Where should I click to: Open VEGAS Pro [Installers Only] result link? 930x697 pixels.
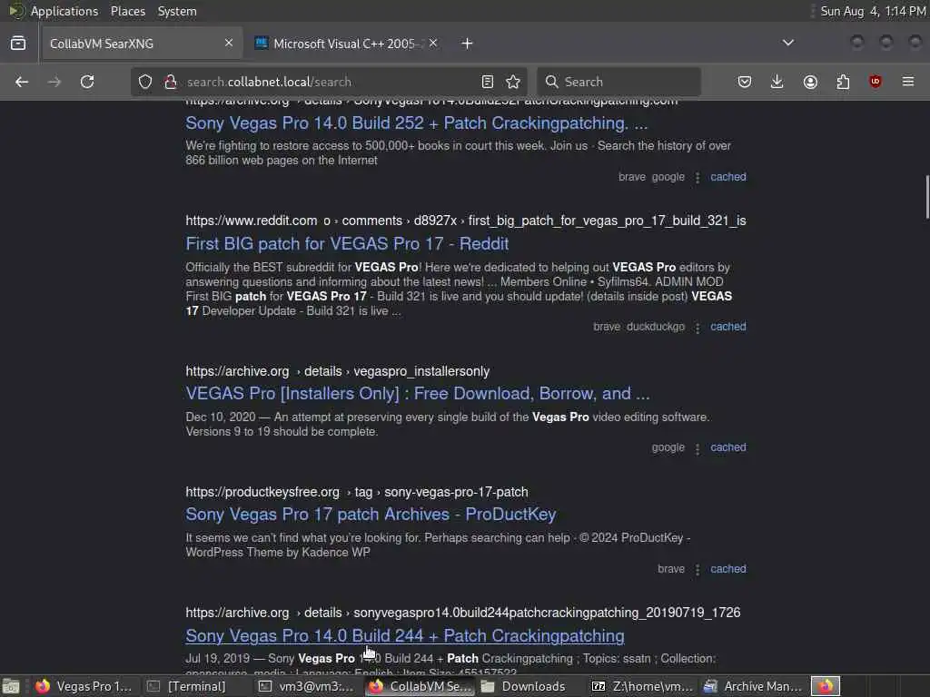[x=418, y=394]
